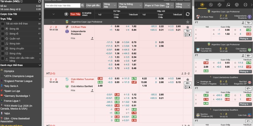Image resolution: width=253 pixels, height=126 pixels.
Task: Select the tennis tab in right panel
Action: (219, 5)
